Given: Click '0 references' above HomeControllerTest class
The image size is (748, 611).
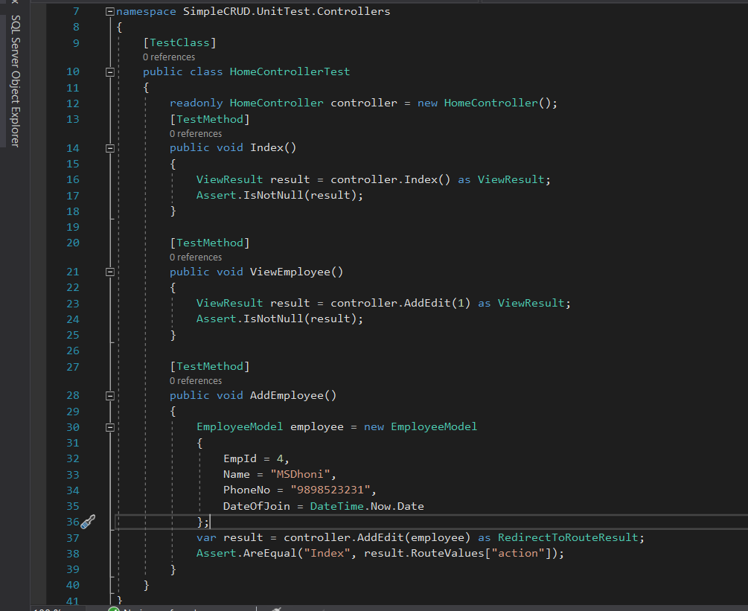Looking at the screenshot, I should 169,57.
